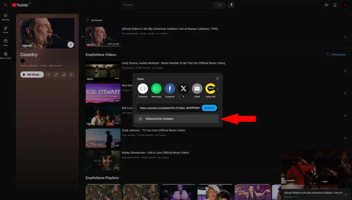
Task: Open the three-dot menu for the Ghost Riders video
Action: 345,36
